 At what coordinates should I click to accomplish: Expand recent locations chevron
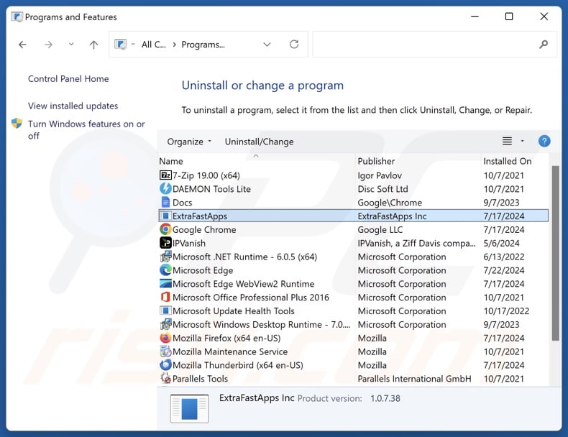coord(70,45)
